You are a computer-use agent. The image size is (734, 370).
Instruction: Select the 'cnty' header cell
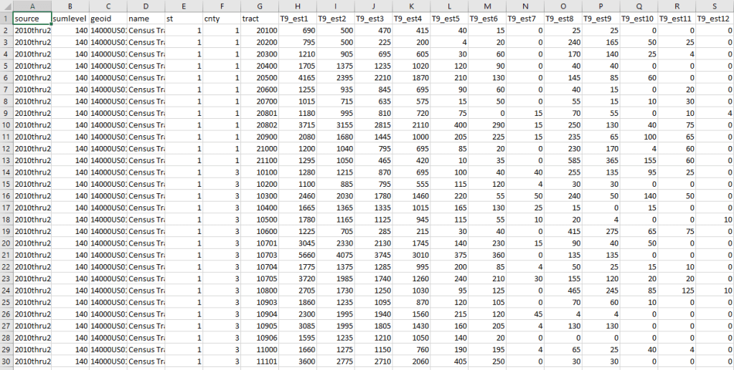tap(220, 18)
